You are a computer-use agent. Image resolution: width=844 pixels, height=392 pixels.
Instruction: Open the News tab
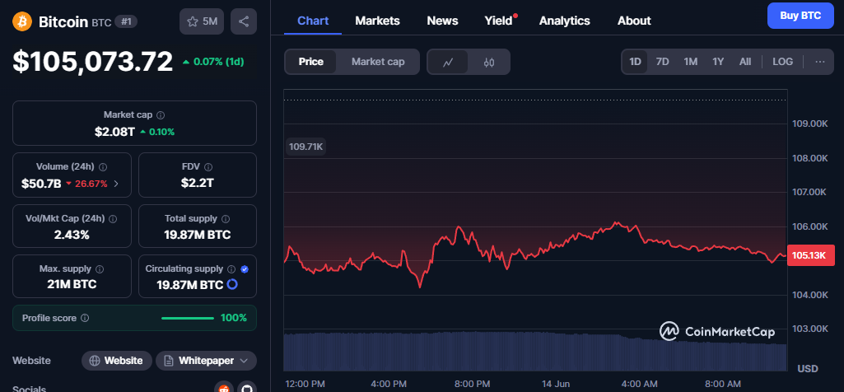442,21
